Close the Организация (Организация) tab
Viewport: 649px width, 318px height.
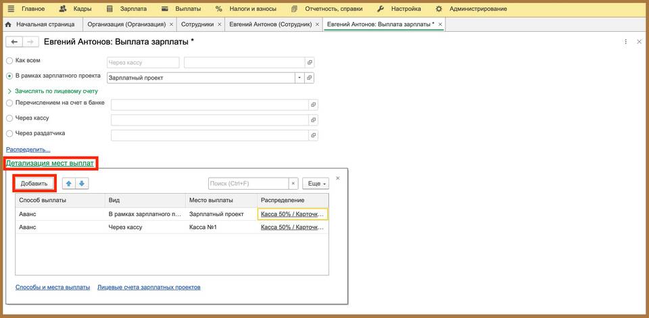(x=171, y=24)
